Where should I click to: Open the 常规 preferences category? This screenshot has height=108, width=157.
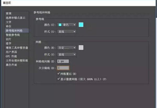tap(9, 14)
